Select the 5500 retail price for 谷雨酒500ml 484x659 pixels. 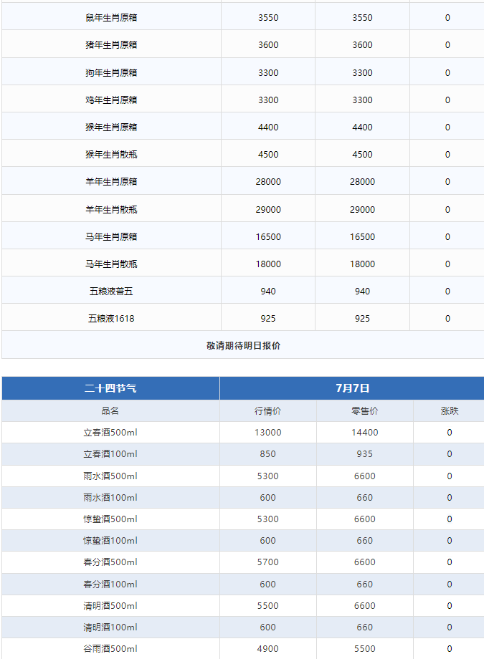365,648
